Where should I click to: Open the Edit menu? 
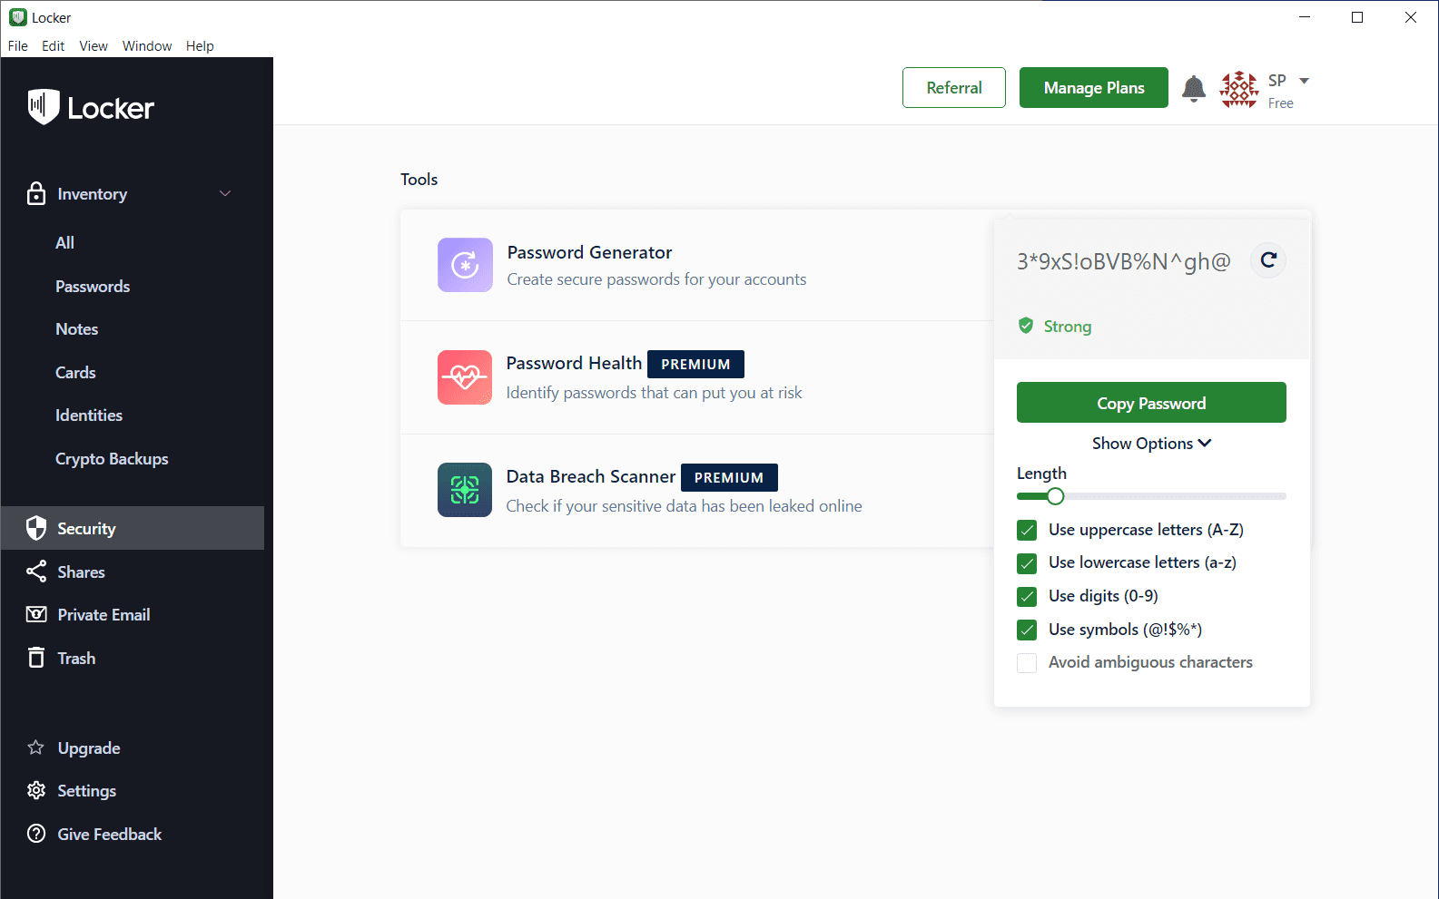tap(54, 46)
